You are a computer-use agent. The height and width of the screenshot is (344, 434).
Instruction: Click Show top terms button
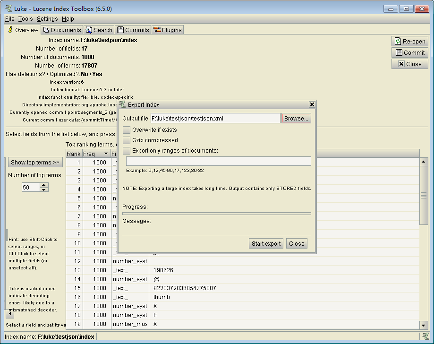(x=35, y=162)
